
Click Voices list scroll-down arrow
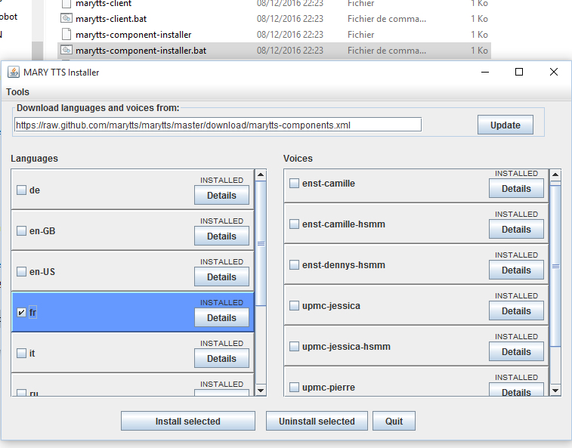pos(555,391)
